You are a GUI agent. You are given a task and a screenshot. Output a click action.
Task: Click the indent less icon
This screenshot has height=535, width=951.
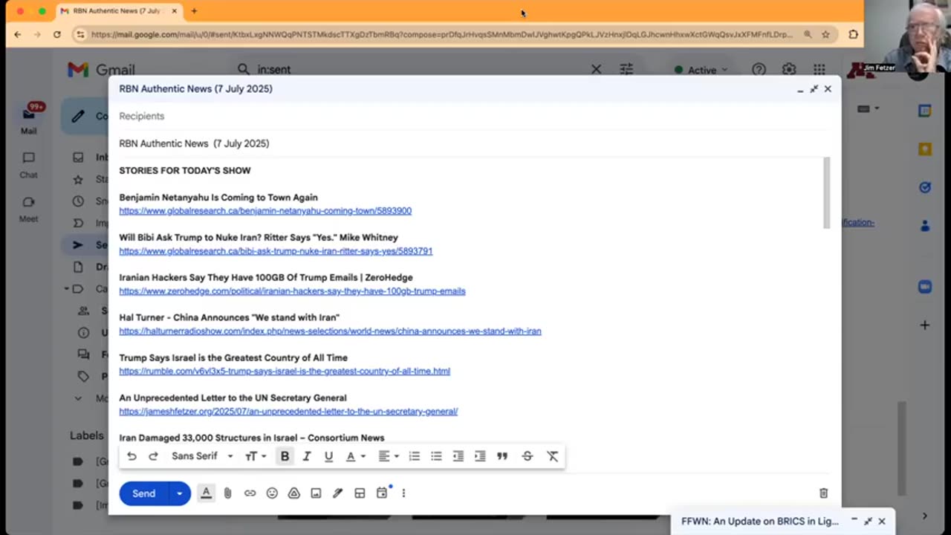[458, 456]
